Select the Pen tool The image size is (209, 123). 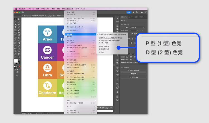(x=15, y=24)
